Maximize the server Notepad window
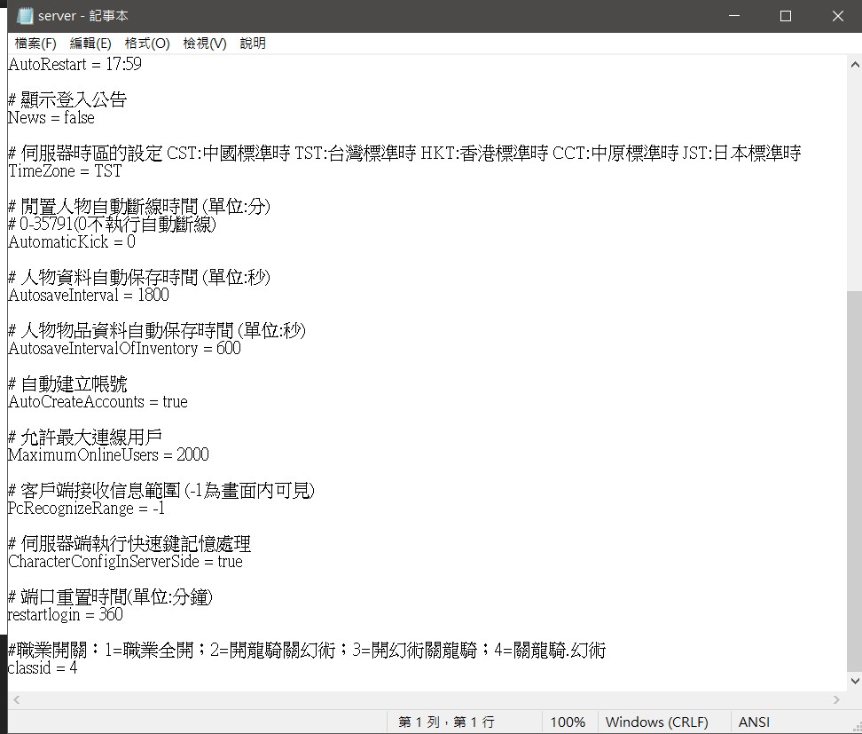The height and width of the screenshot is (734, 862). pyautogui.click(x=786, y=16)
